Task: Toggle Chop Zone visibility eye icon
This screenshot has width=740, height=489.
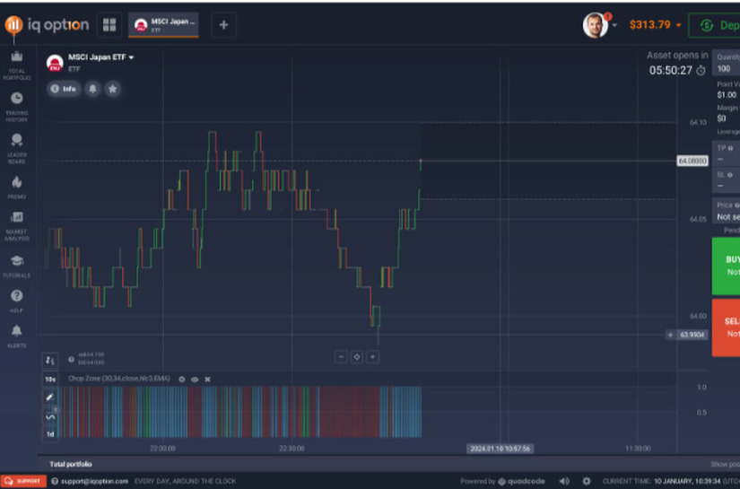Action: tap(195, 379)
